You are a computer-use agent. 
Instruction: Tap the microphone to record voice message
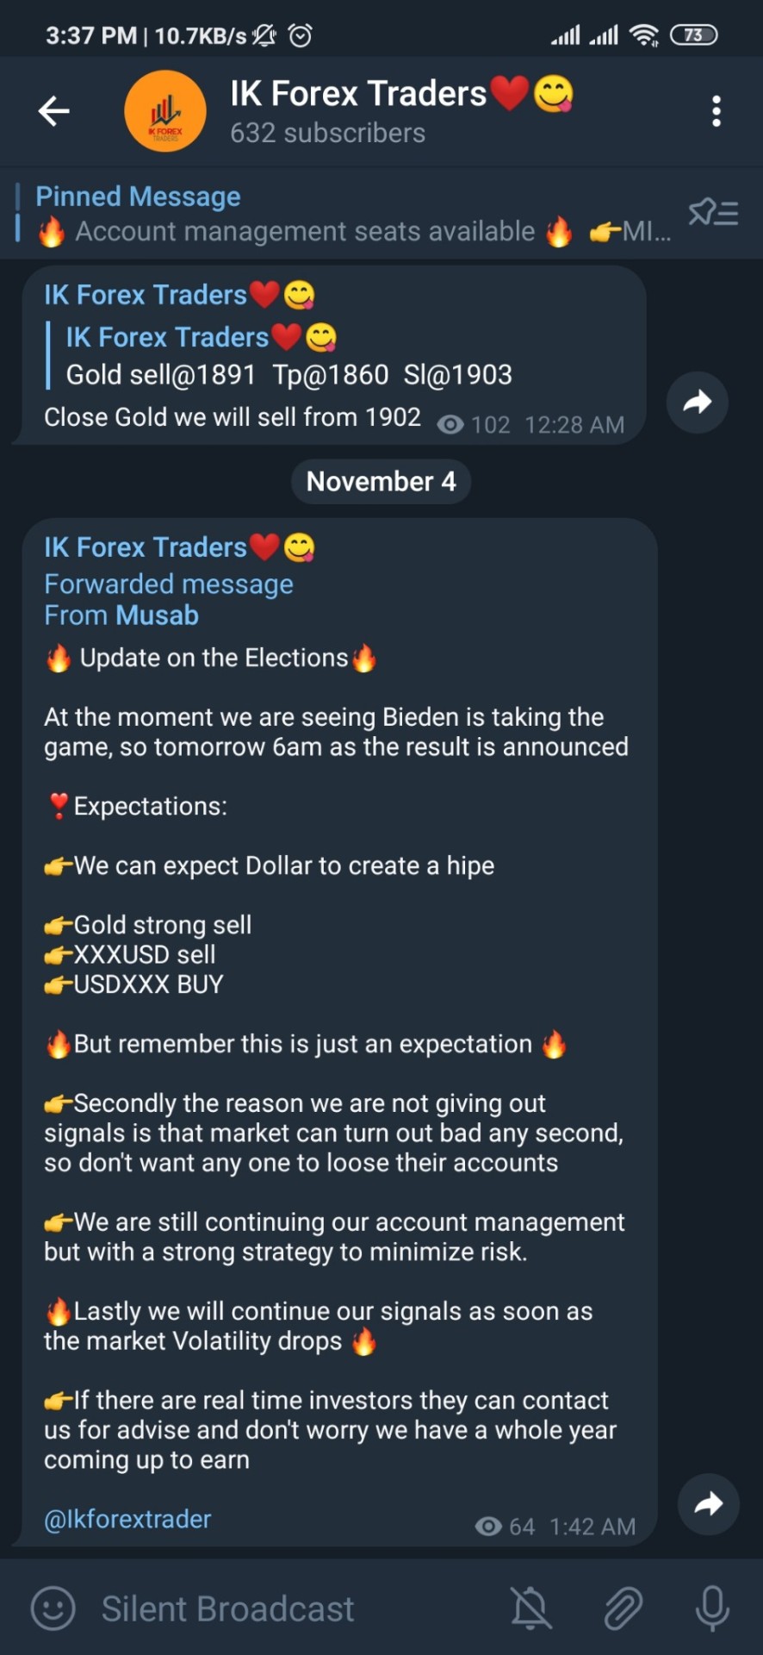712,1608
